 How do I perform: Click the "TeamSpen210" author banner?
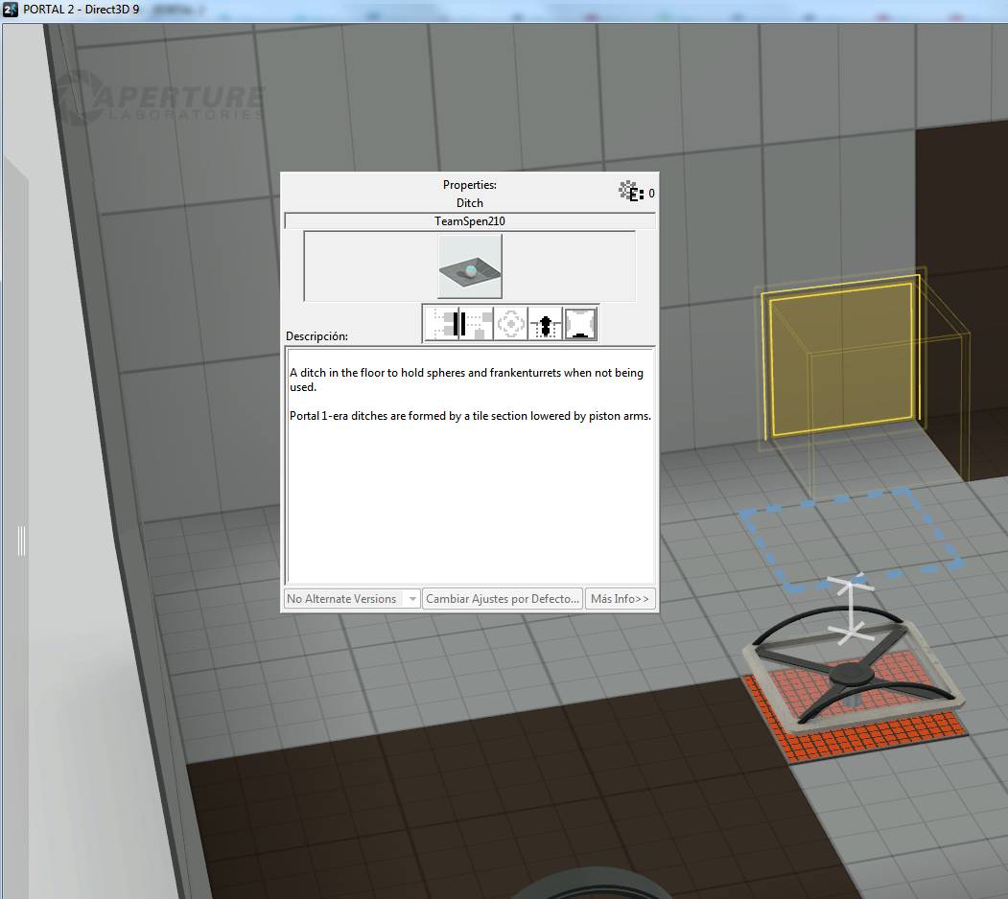(x=470, y=220)
